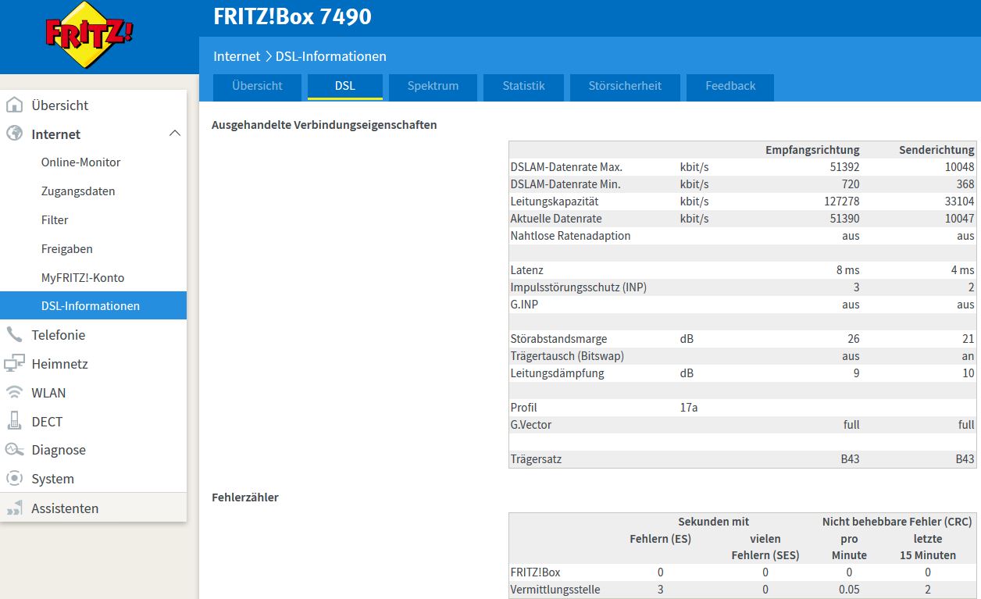Click the Senderichtung column header

(x=936, y=150)
